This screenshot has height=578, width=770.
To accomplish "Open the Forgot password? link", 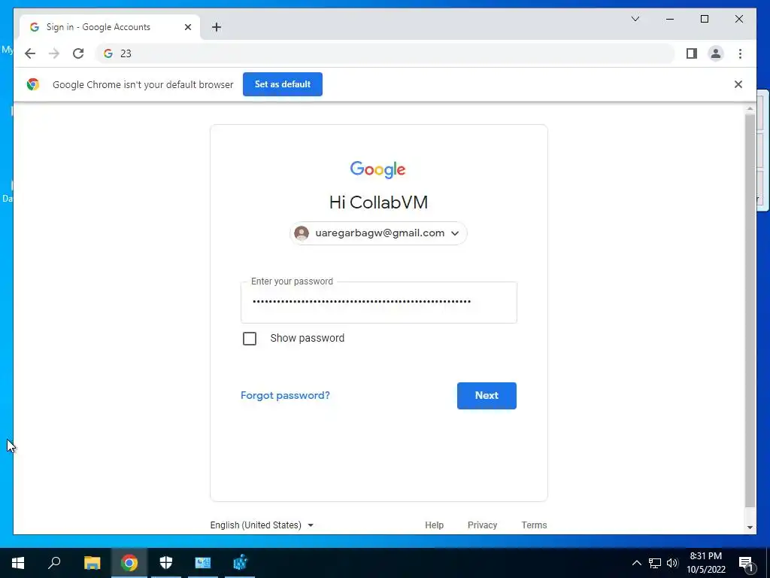I will click(285, 396).
